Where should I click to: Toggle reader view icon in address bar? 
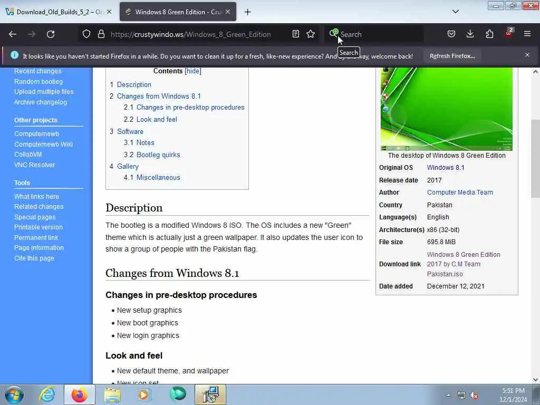[295, 34]
